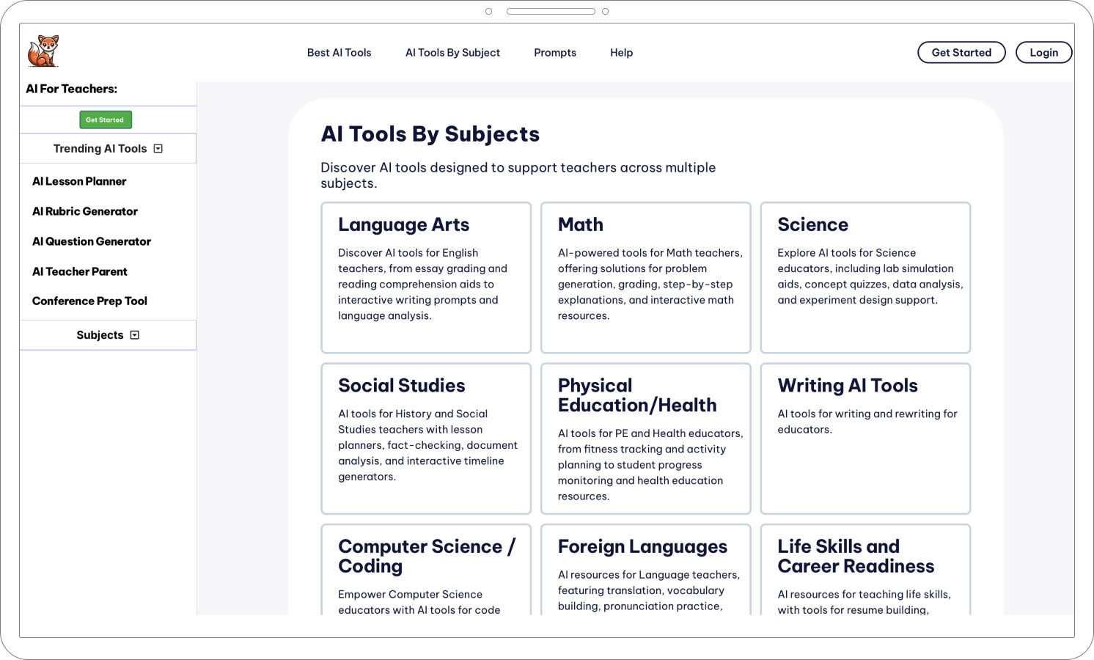Click the fox logo icon
Screen dimensions: 1094x660
coord(43,51)
